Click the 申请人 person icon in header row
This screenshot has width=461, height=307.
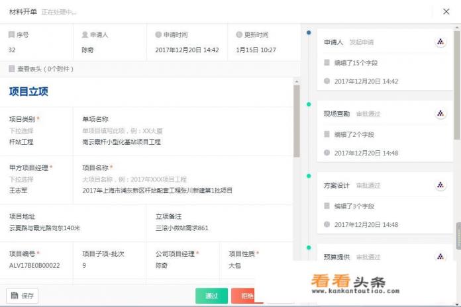pos(85,34)
